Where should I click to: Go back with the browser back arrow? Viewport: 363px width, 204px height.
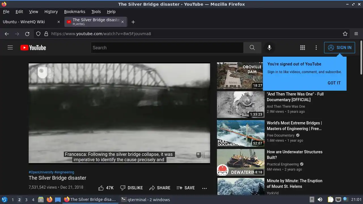click(7, 34)
